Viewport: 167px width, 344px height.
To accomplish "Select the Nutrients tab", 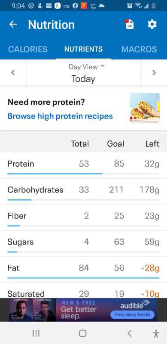I will pyautogui.click(x=83, y=49).
